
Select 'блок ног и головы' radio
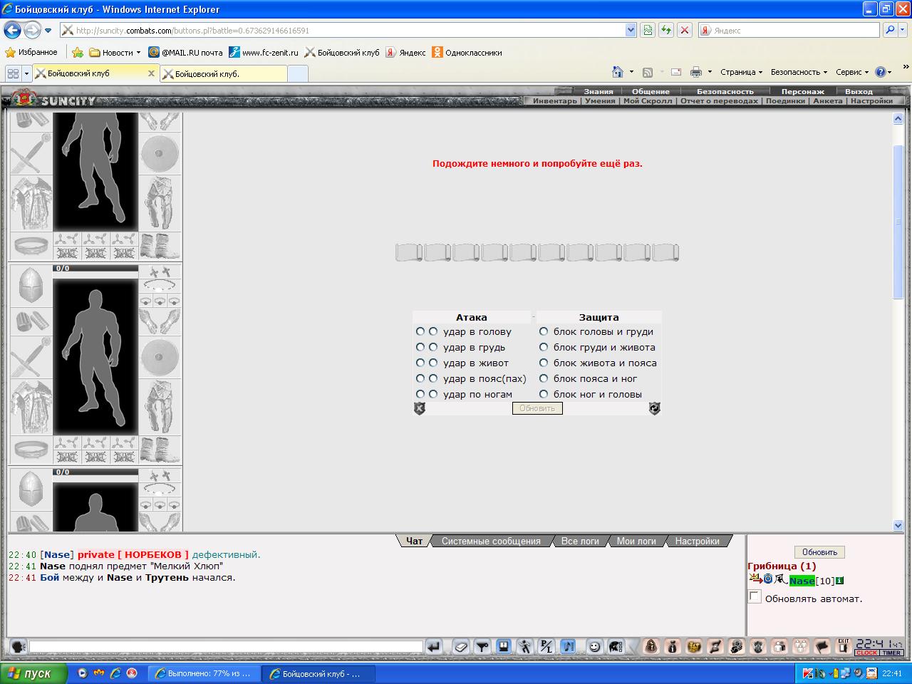[x=544, y=394]
